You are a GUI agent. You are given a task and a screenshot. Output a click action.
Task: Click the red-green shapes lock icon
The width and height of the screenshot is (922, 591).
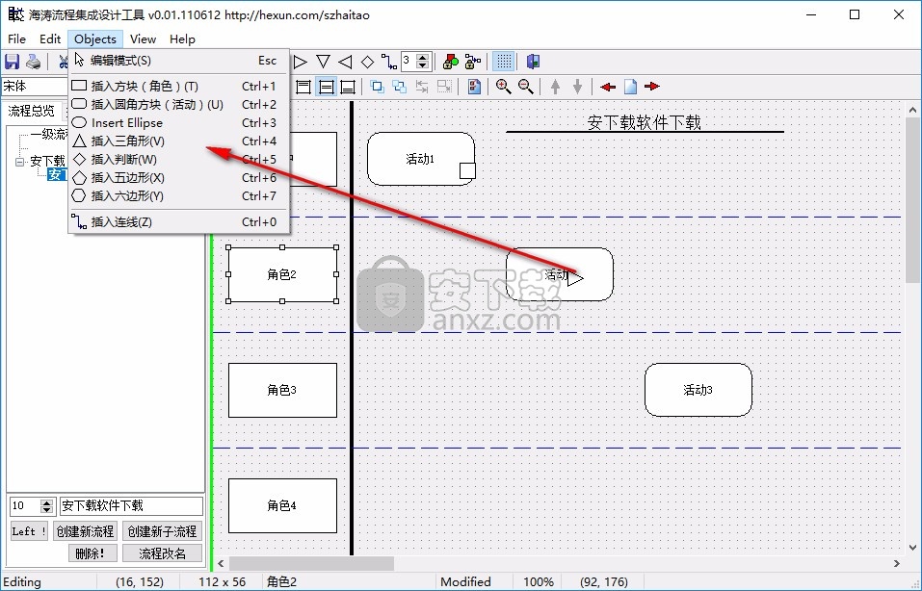451,62
